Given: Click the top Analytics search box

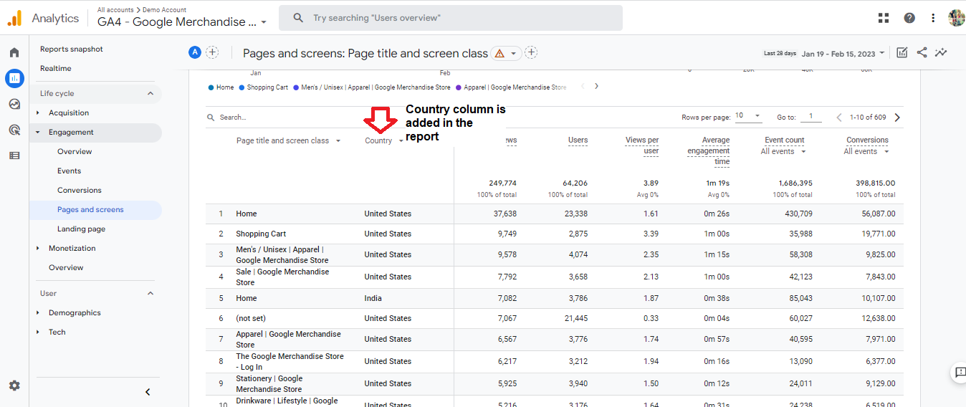Looking at the screenshot, I should coord(451,18).
